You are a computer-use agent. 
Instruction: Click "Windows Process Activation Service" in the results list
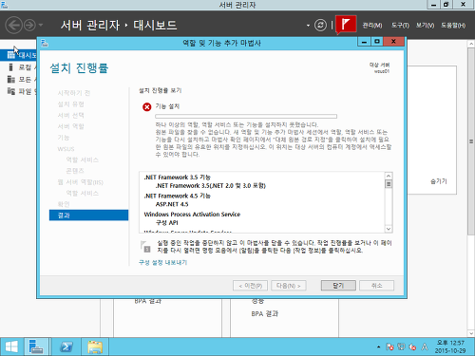192,215
